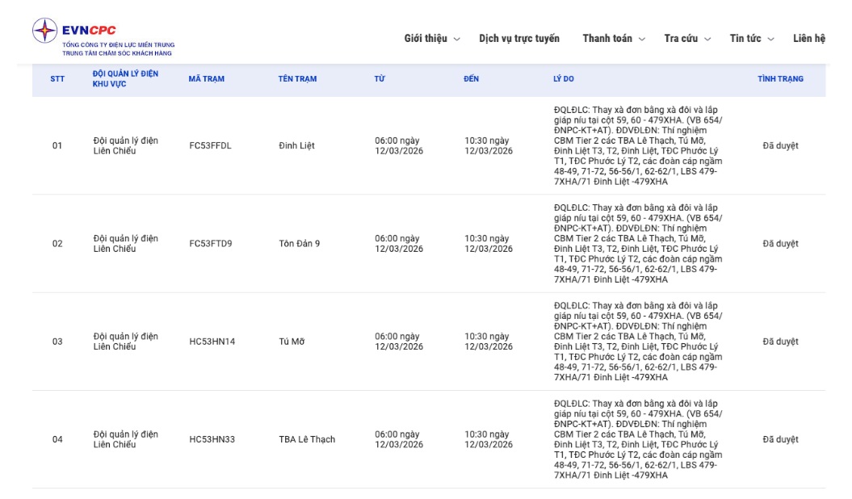Expand the Giới thiệu dropdown menu

[x=432, y=39]
